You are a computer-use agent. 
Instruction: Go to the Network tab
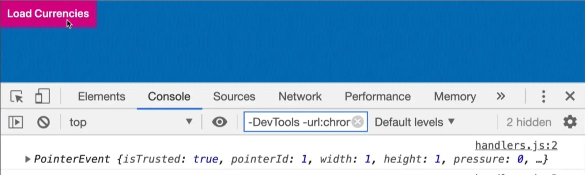(x=300, y=97)
